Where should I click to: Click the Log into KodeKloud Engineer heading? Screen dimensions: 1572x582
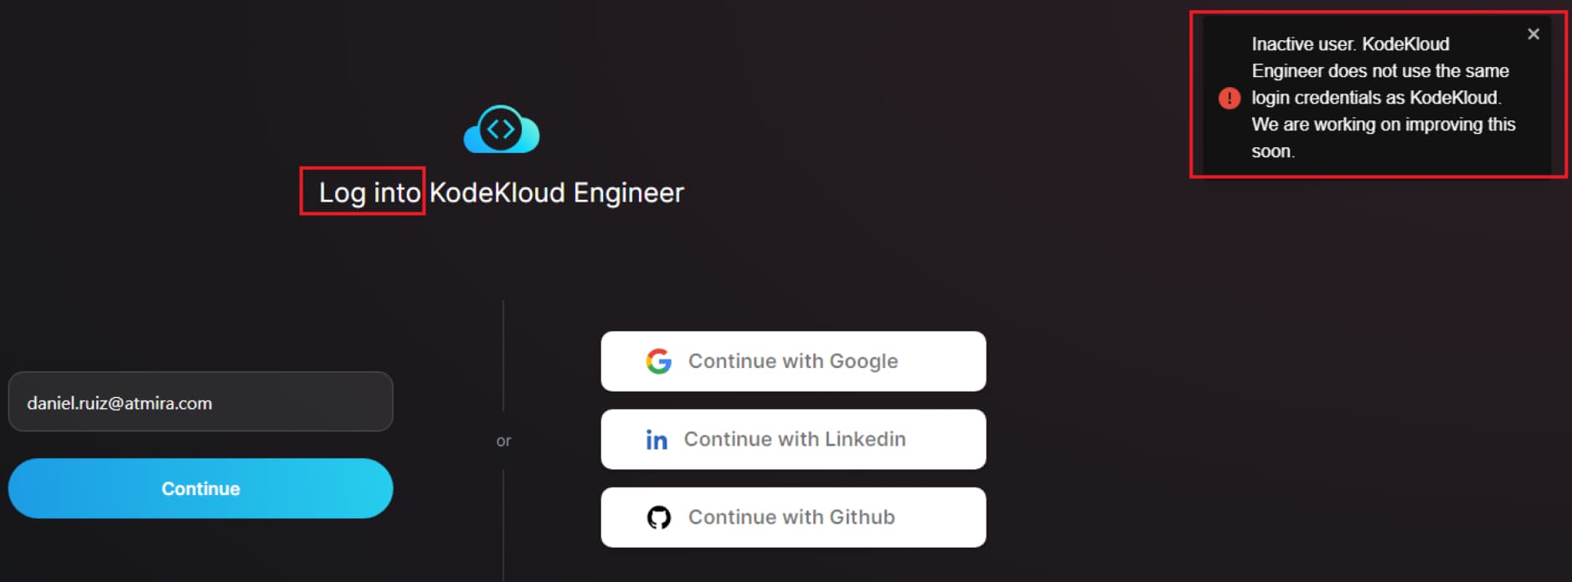point(501,193)
